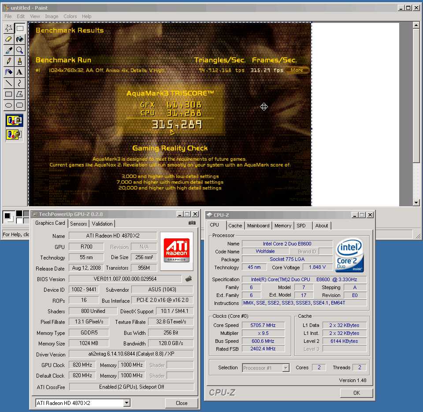Click the Paint title bar app icon

[6, 8]
